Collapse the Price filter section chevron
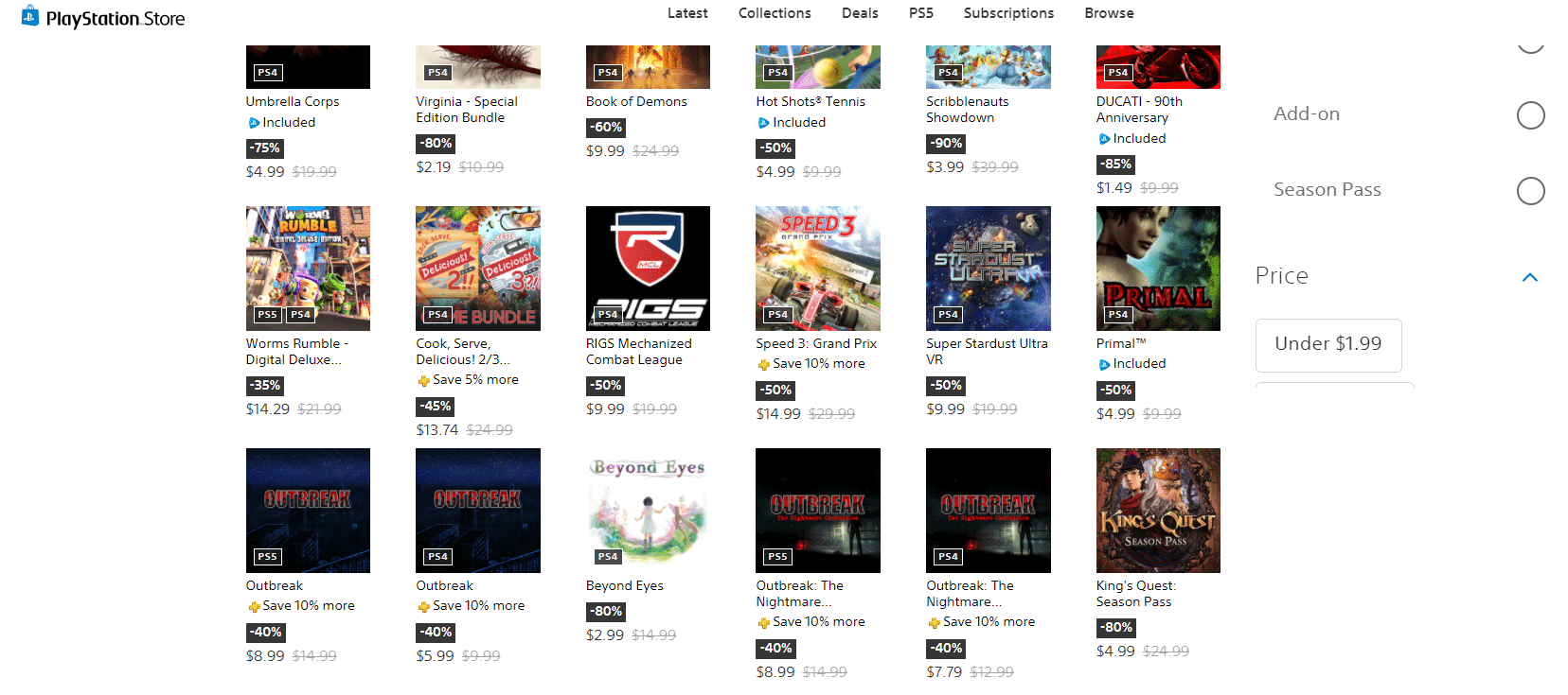1568x695 pixels. (1529, 277)
